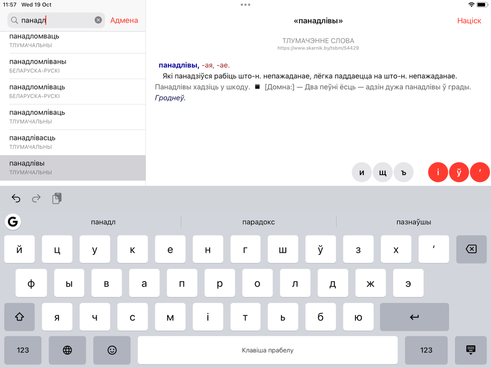Tap the three dots multitasking control

pyautogui.click(x=245, y=5)
